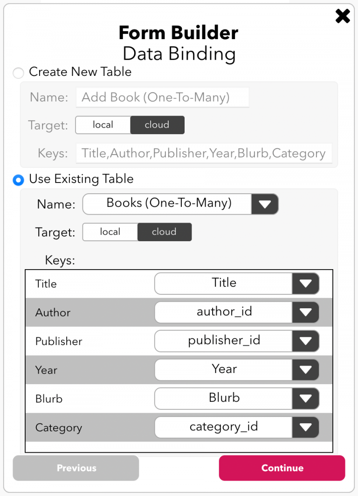Open the existing table Name dropdown
This screenshot has height=496, width=358.
(x=265, y=204)
